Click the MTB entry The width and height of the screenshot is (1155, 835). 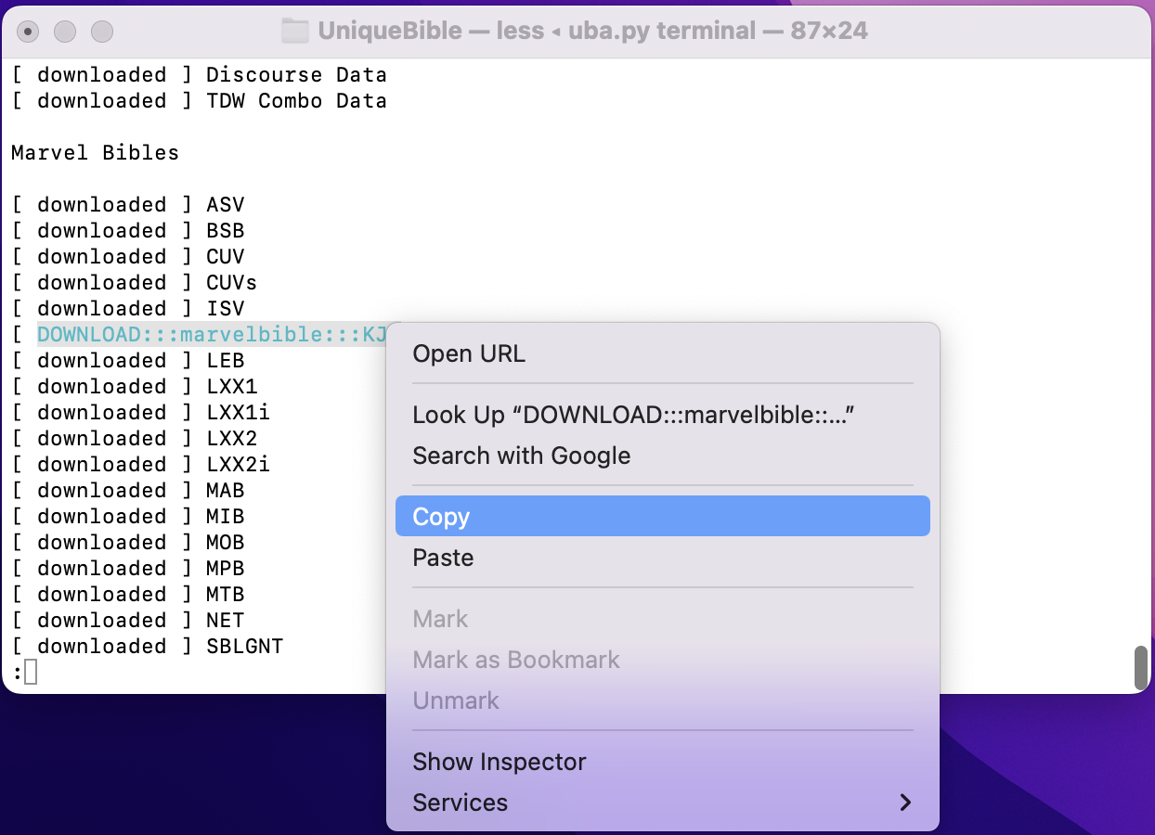128,594
